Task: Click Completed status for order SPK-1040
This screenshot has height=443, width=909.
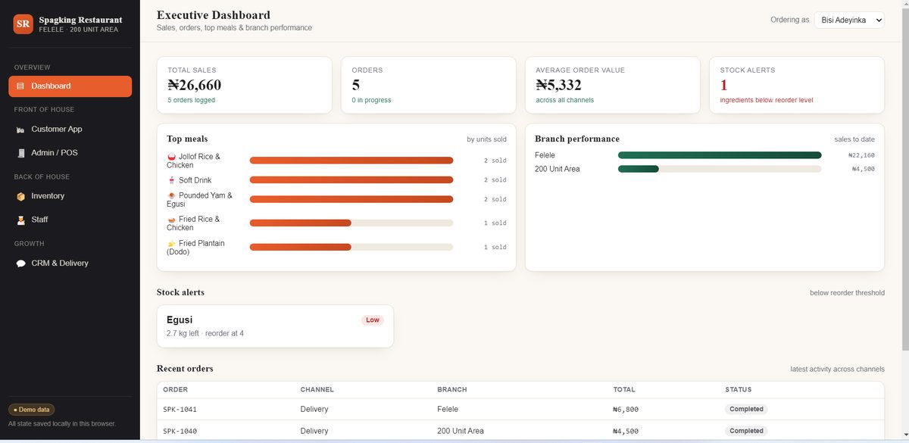Action: 746,431
